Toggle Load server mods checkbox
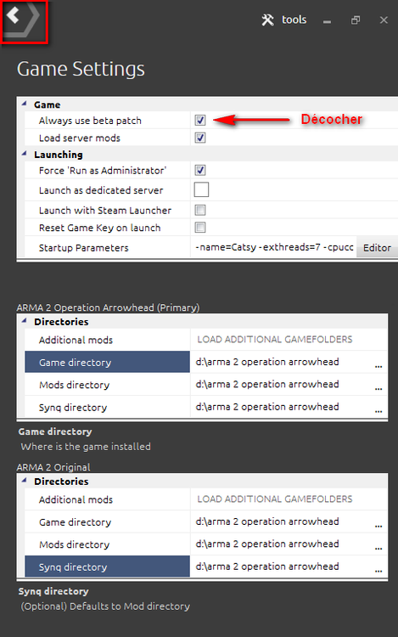398x637 pixels. coord(200,138)
